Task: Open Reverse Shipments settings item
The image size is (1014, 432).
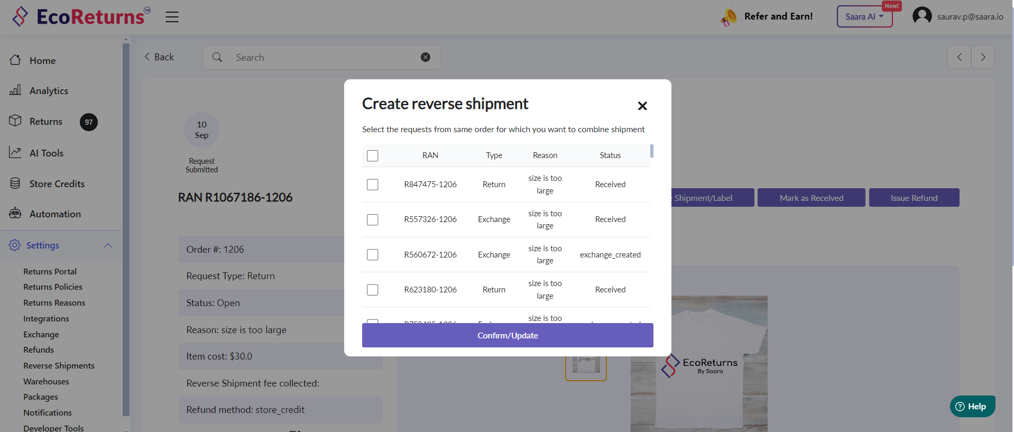Action: 59,366
